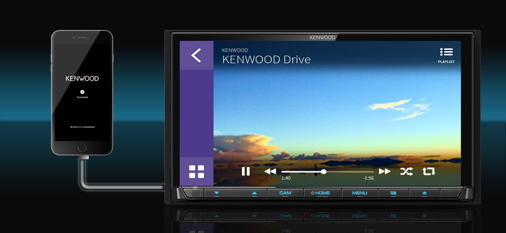Click the KENWOOD logo on the head unit bezel
The width and height of the screenshot is (506, 233).
322,37
